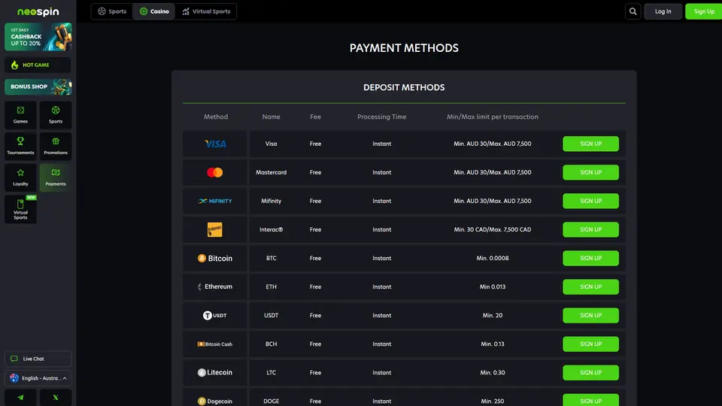Click the 'Mastercard' name cell

[272, 172]
